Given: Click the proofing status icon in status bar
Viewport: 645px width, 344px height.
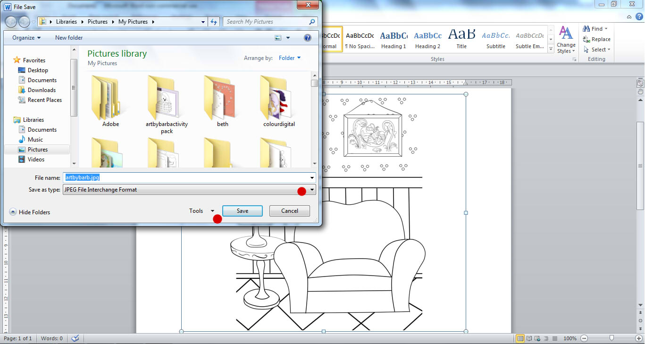Looking at the screenshot, I should coord(75,338).
